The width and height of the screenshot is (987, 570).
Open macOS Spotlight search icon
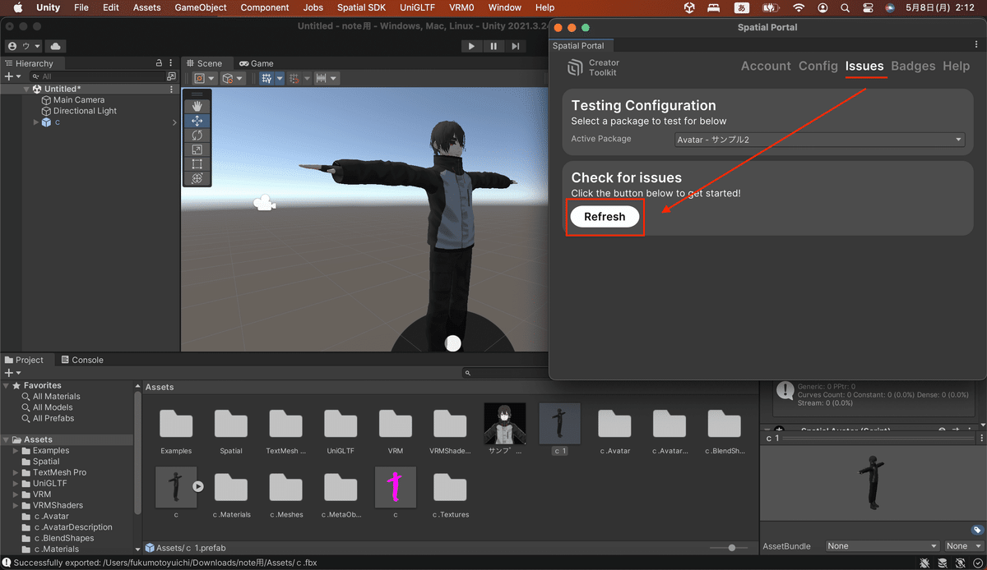click(846, 7)
